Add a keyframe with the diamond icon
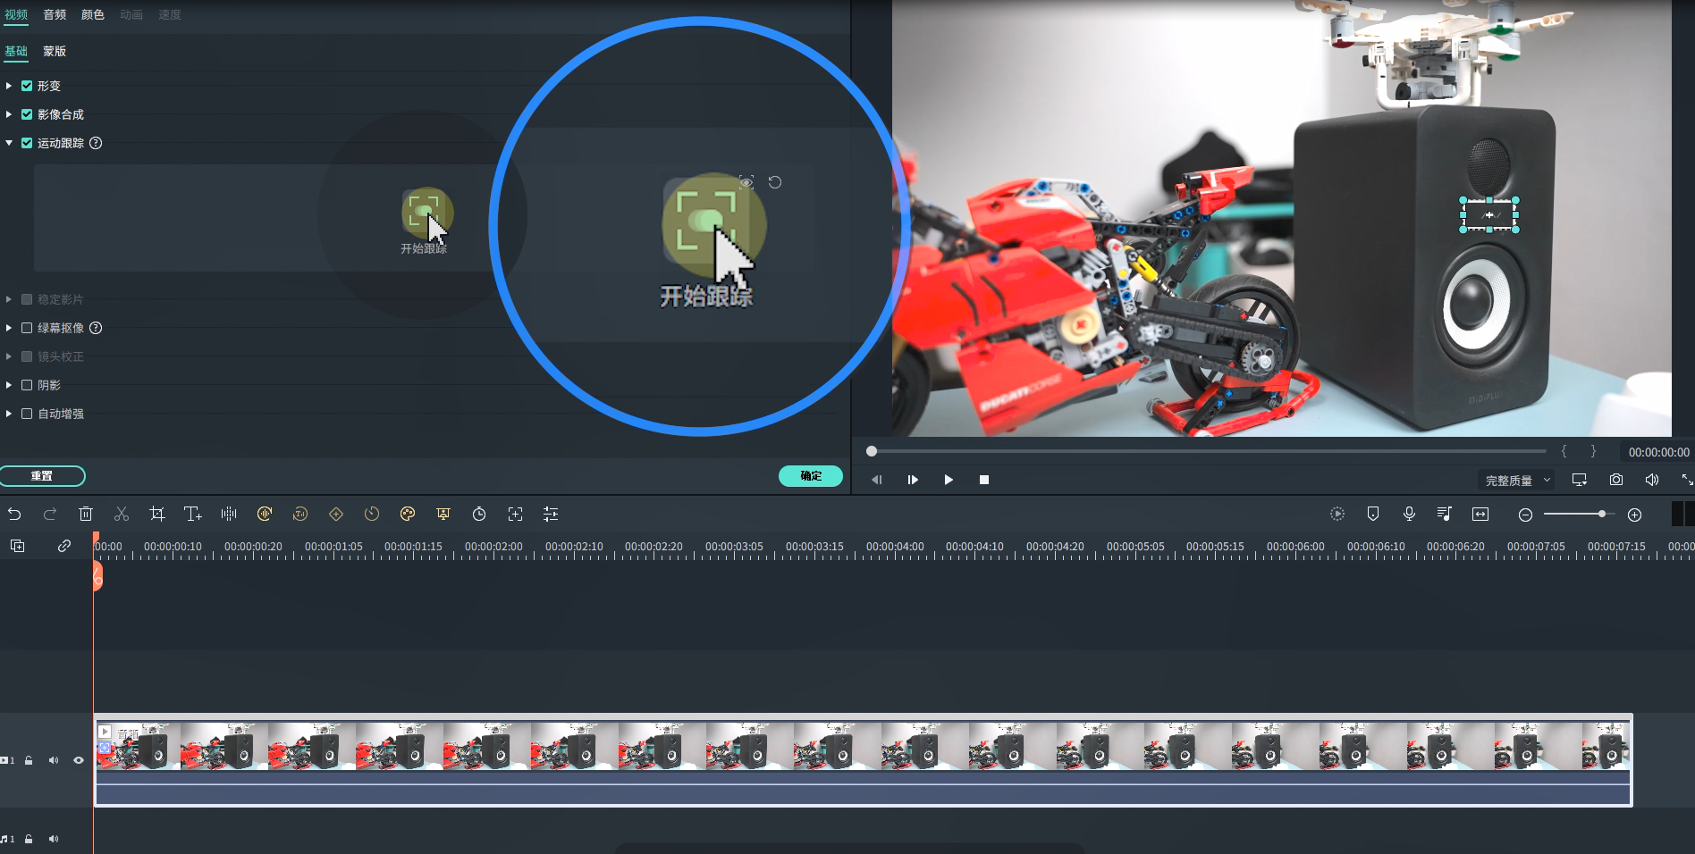1695x854 pixels. click(336, 514)
